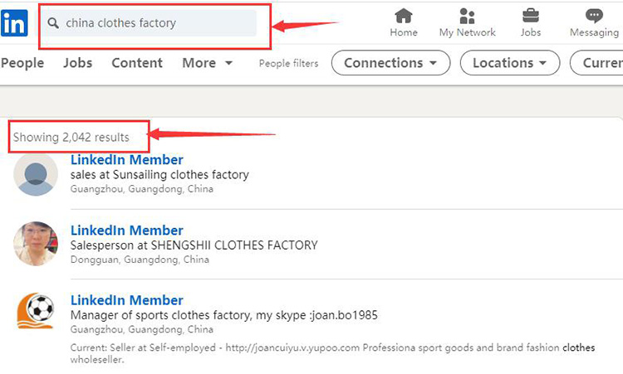The height and width of the screenshot is (374, 623).
Task: Open the SHENGSHII CLOTHES FACTORY member profile link
Action: pyautogui.click(x=127, y=231)
